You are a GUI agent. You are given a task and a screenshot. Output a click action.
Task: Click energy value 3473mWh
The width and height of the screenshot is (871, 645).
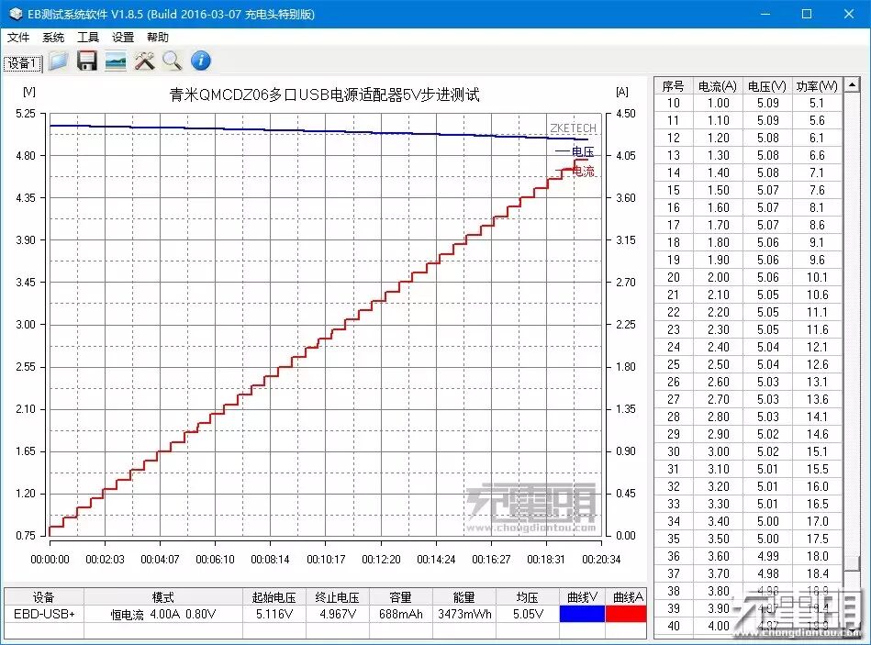click(464, 614)
